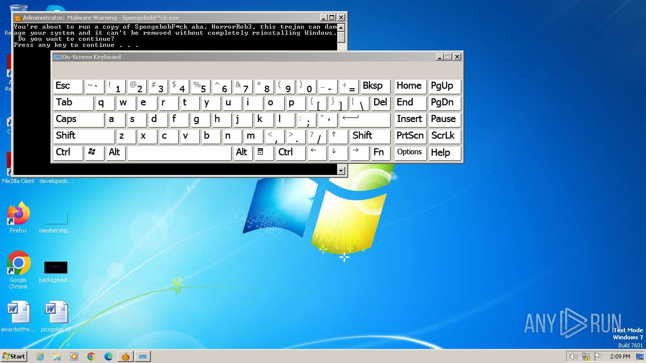This screenshot has height=363, width=646.
Task: Open packageaut file thumbnail
Action: 56,271
